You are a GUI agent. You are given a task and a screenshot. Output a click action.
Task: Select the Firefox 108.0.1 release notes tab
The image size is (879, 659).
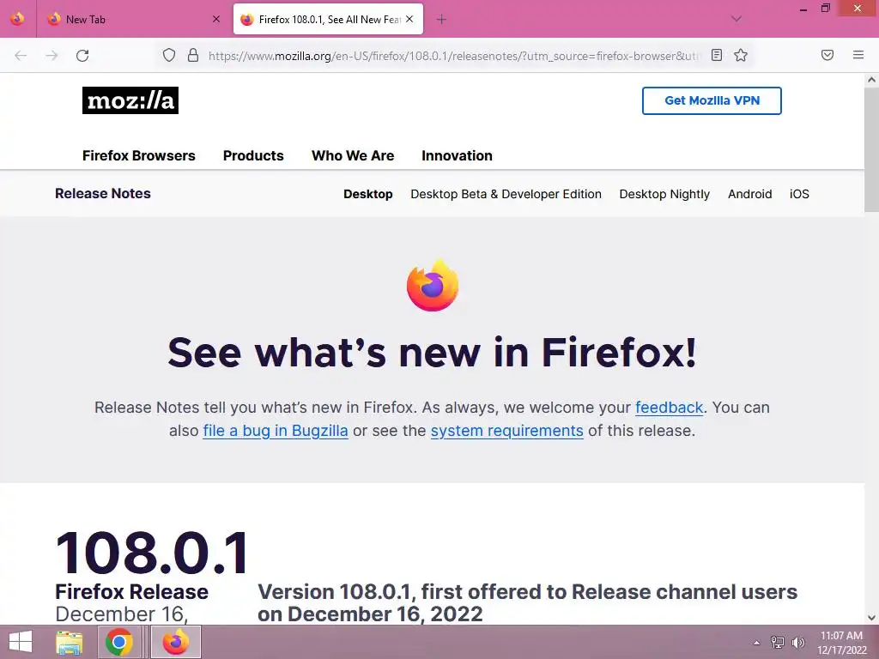point(328,19)
